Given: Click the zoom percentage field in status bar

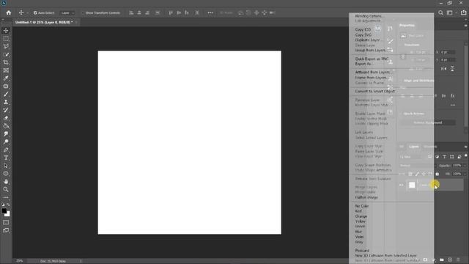Looking at the screenshot, I should (x=20, y=261).
